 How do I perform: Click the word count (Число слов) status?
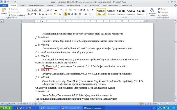(24, 104)
